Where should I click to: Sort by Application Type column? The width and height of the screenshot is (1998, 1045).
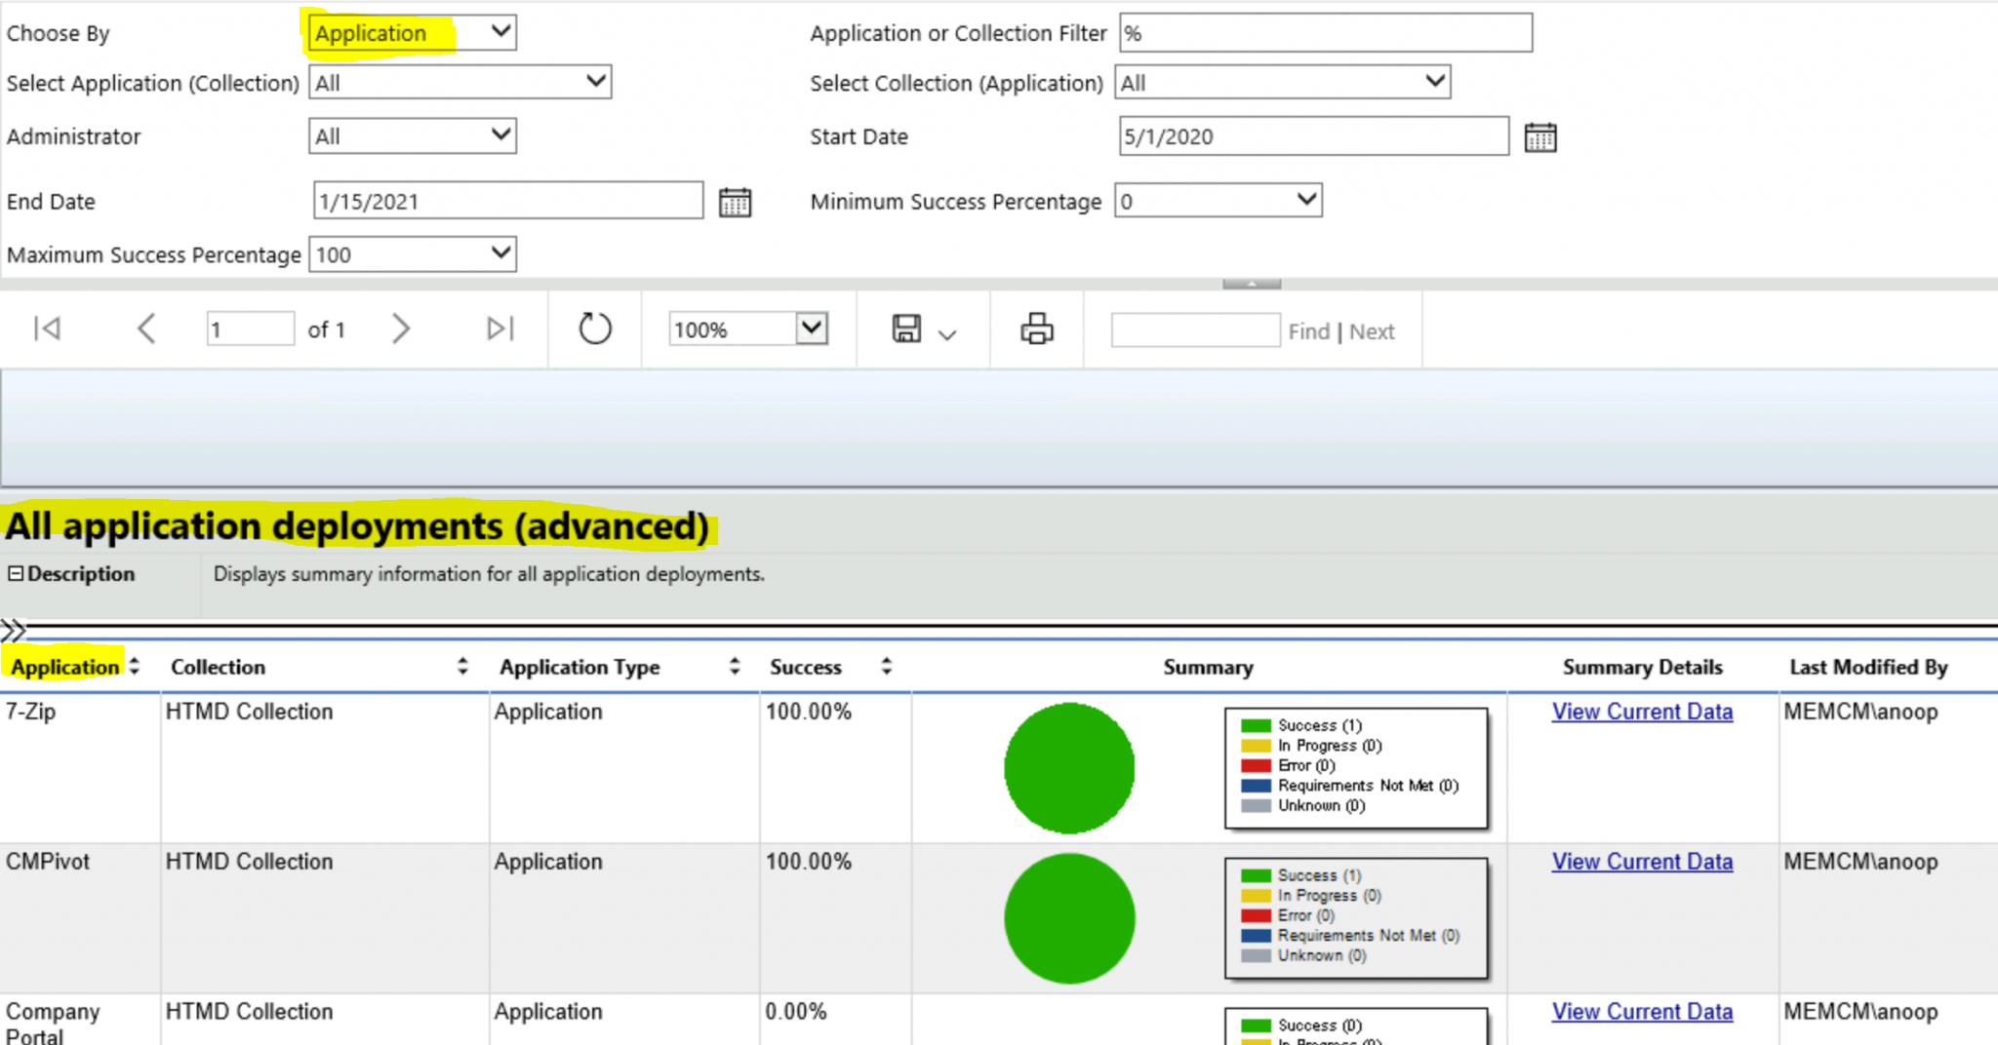735,667
